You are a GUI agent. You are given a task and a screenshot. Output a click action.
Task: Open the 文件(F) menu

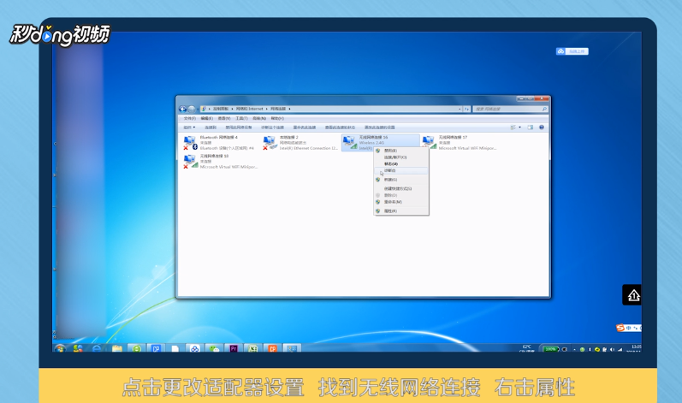coord(190,118)
